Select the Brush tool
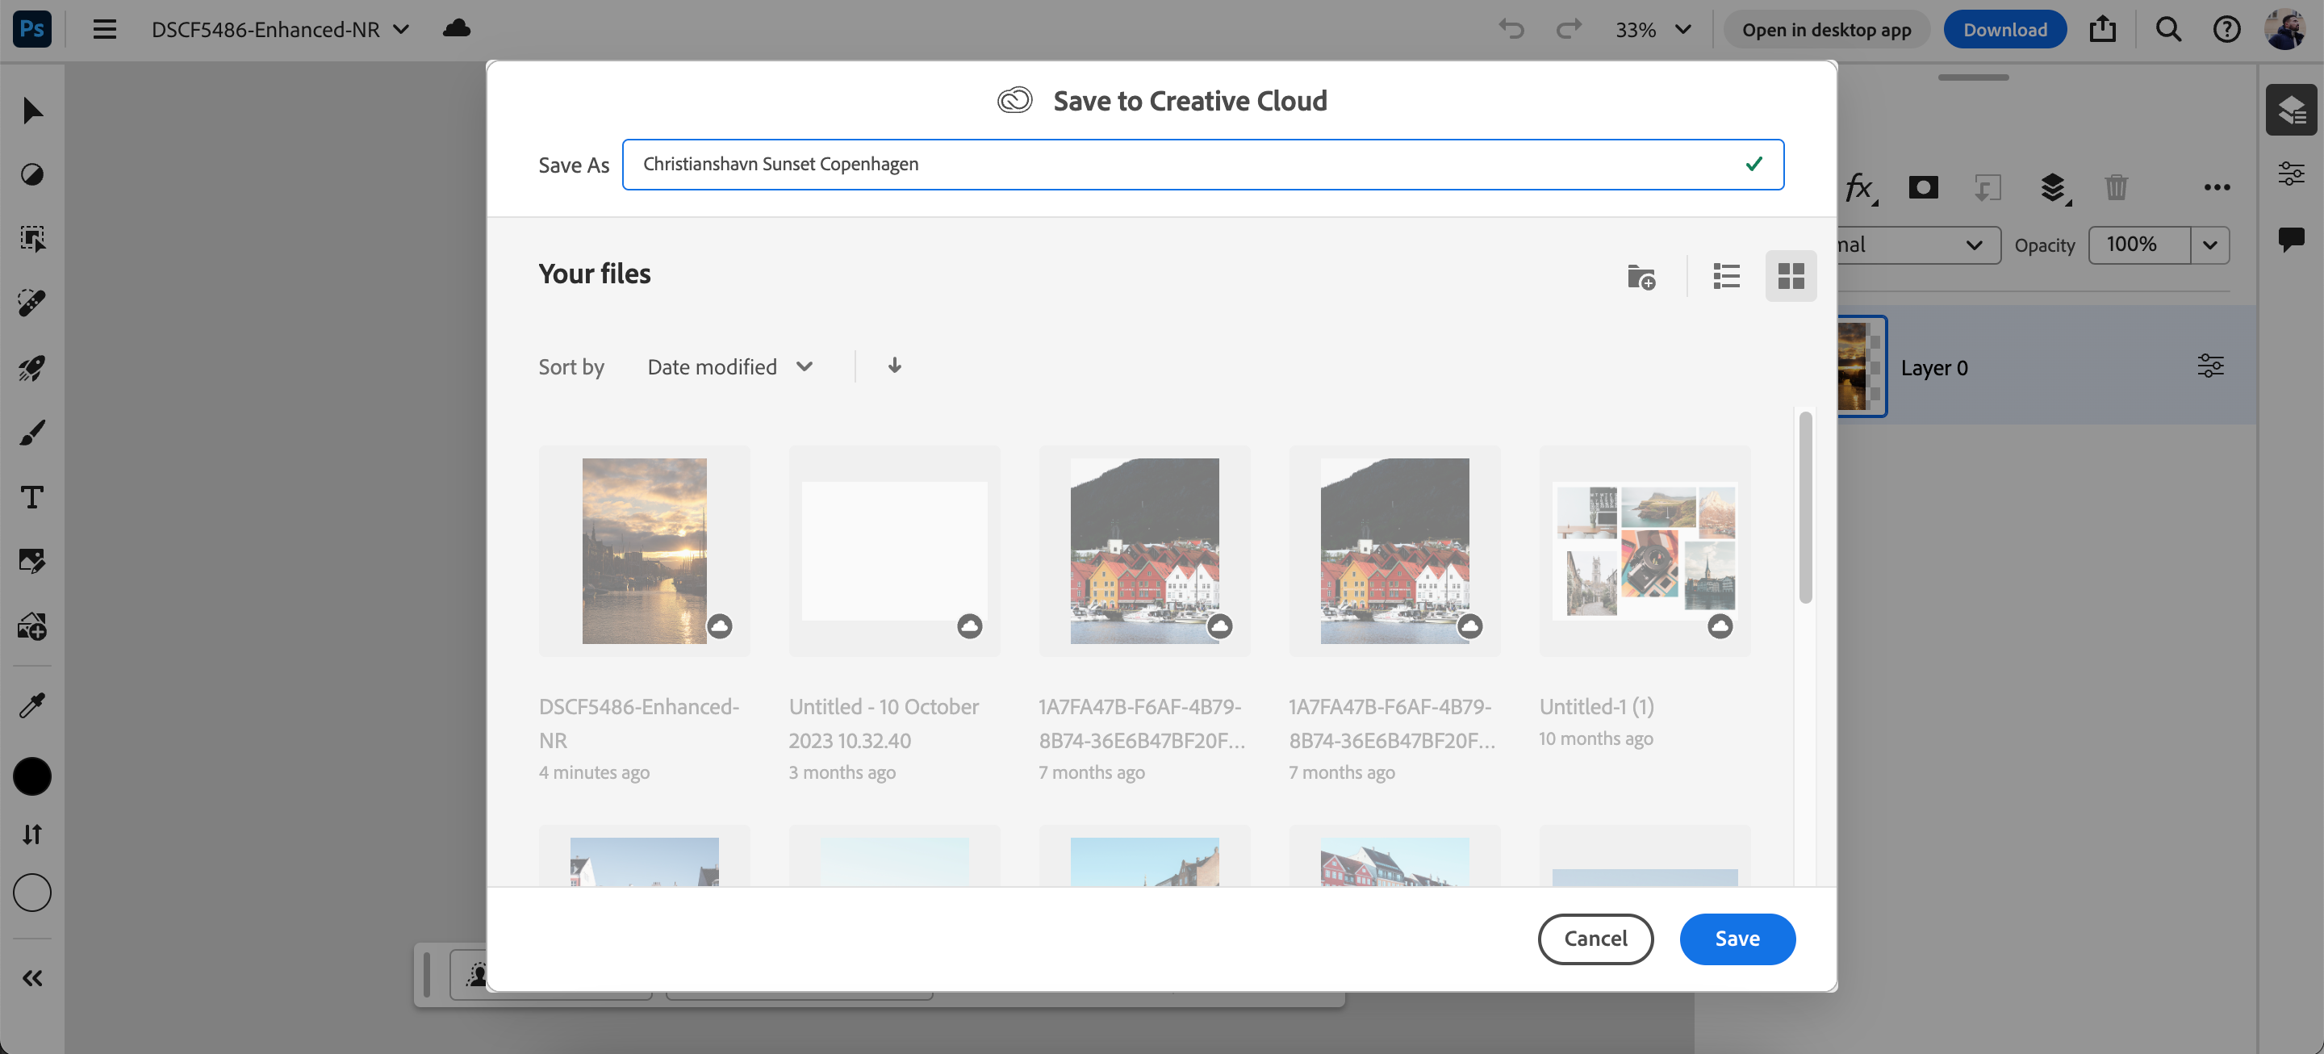The width and height of the screenshot is (2324, 1054). [x=32, y=433]
